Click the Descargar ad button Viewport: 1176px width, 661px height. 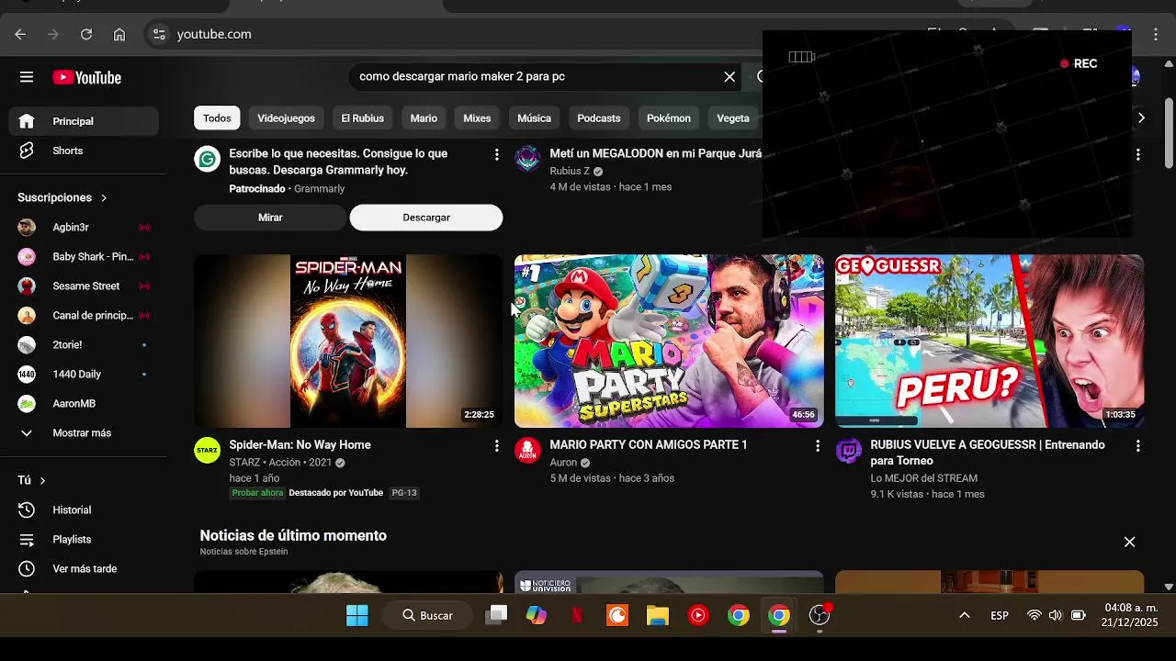(x=426, y=218)
